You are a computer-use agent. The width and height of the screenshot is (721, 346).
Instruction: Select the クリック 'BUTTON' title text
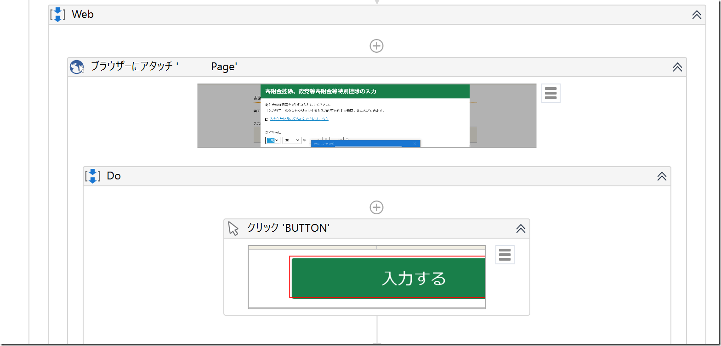click(288, 228)
